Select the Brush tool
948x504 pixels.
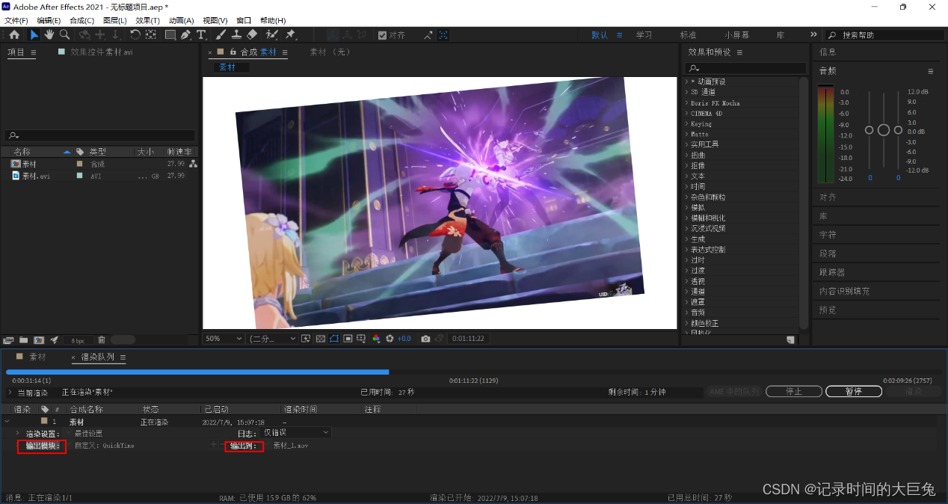(x=221, y=34)
